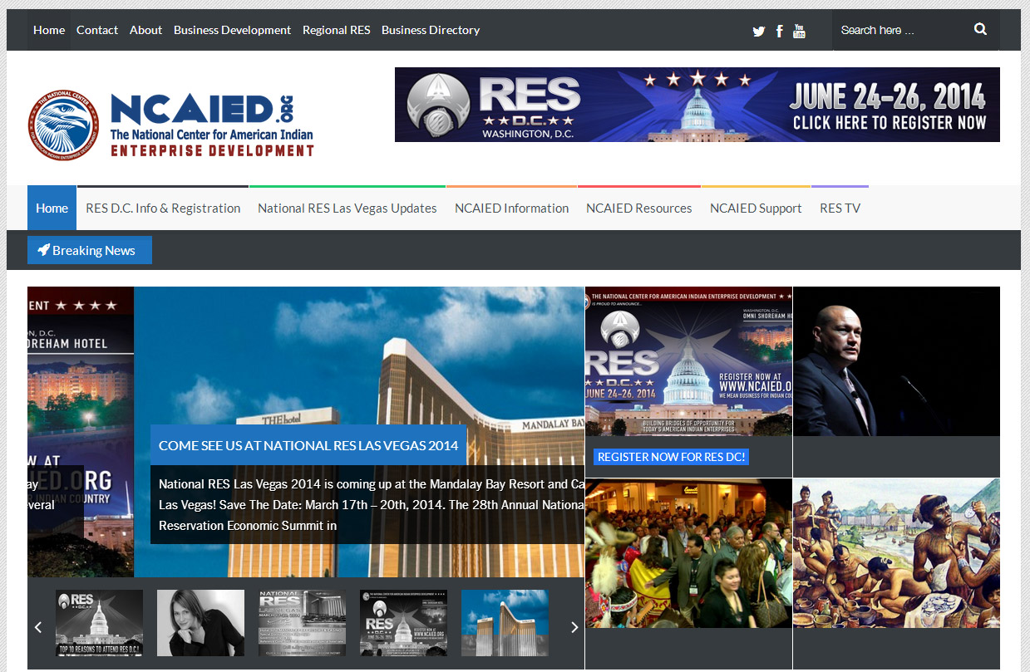Image resolution: width=1030 pixels, height=672 pixels.
Task: Select the grayscale RES D.C. www.ncaied.org thumbnail
Action: coord(403,623)
